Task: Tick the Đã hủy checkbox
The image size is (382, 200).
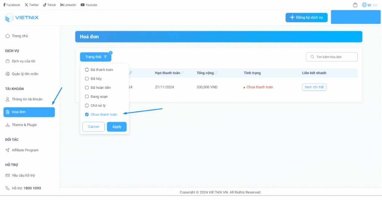Action: coord(87,79)
